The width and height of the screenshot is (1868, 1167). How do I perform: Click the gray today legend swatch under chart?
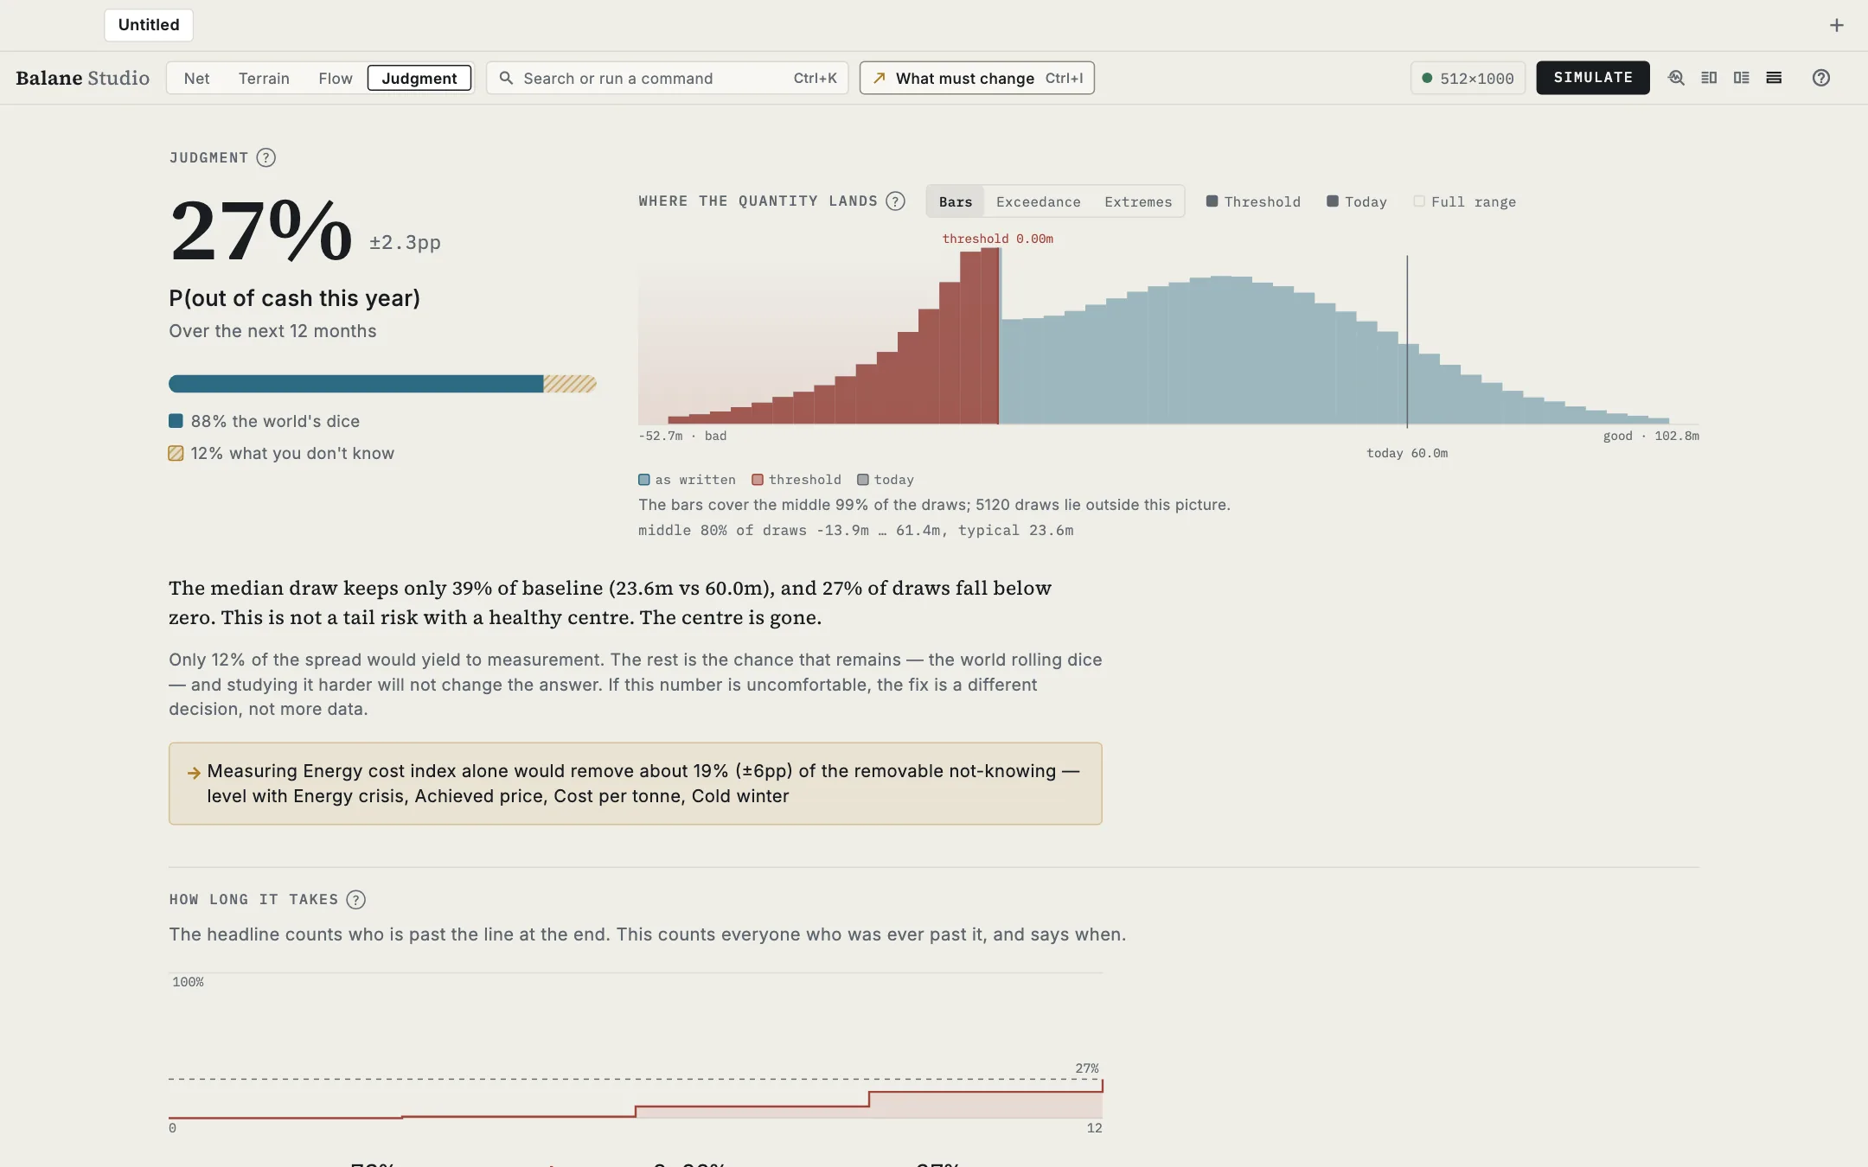[x=863, y=480]
